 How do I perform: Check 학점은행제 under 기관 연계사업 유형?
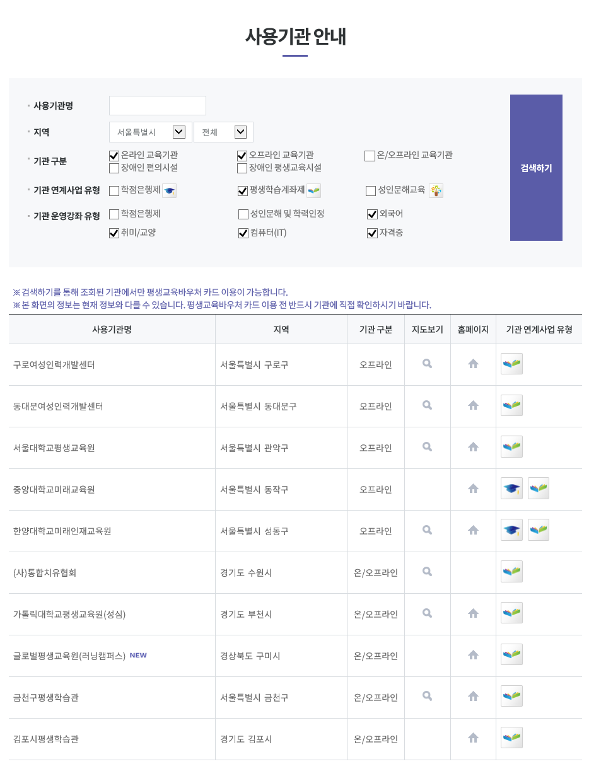pyautogui.click(x=114, y=190)
